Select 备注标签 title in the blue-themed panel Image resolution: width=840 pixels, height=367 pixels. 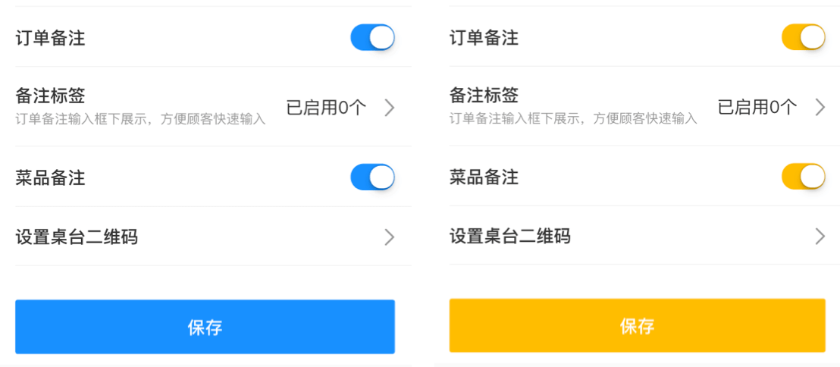tap(50, 96)
